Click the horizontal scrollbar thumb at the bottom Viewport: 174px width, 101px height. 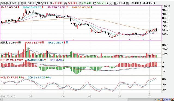[x=141, y=100]
